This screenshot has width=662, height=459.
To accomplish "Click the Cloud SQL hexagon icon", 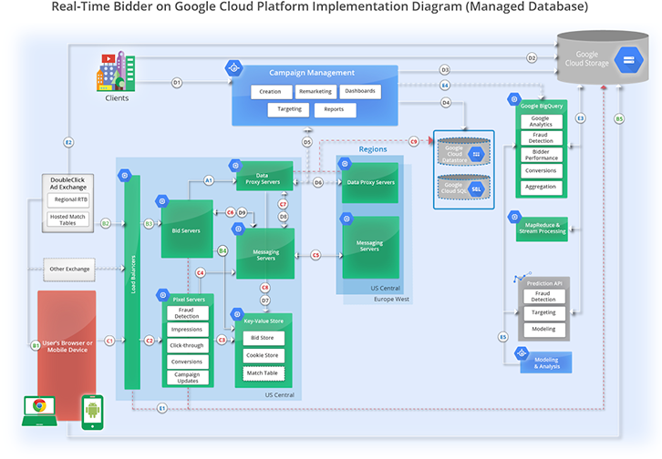I will point(476,189).
